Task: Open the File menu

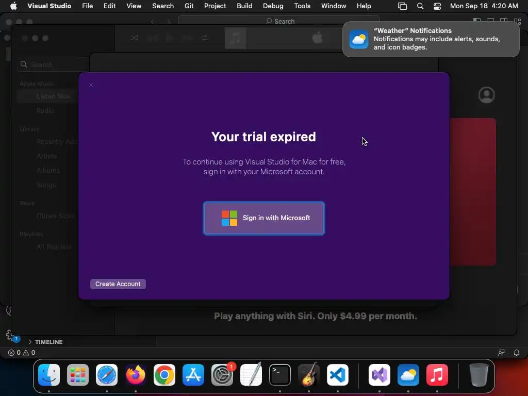Action: tap(87, 6)
